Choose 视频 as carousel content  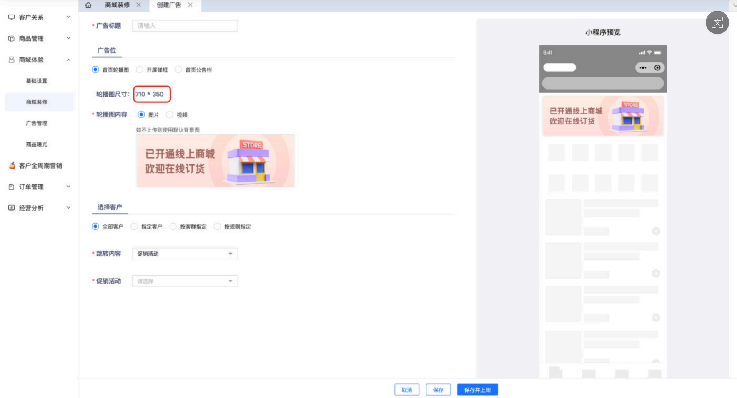[170, 115]
